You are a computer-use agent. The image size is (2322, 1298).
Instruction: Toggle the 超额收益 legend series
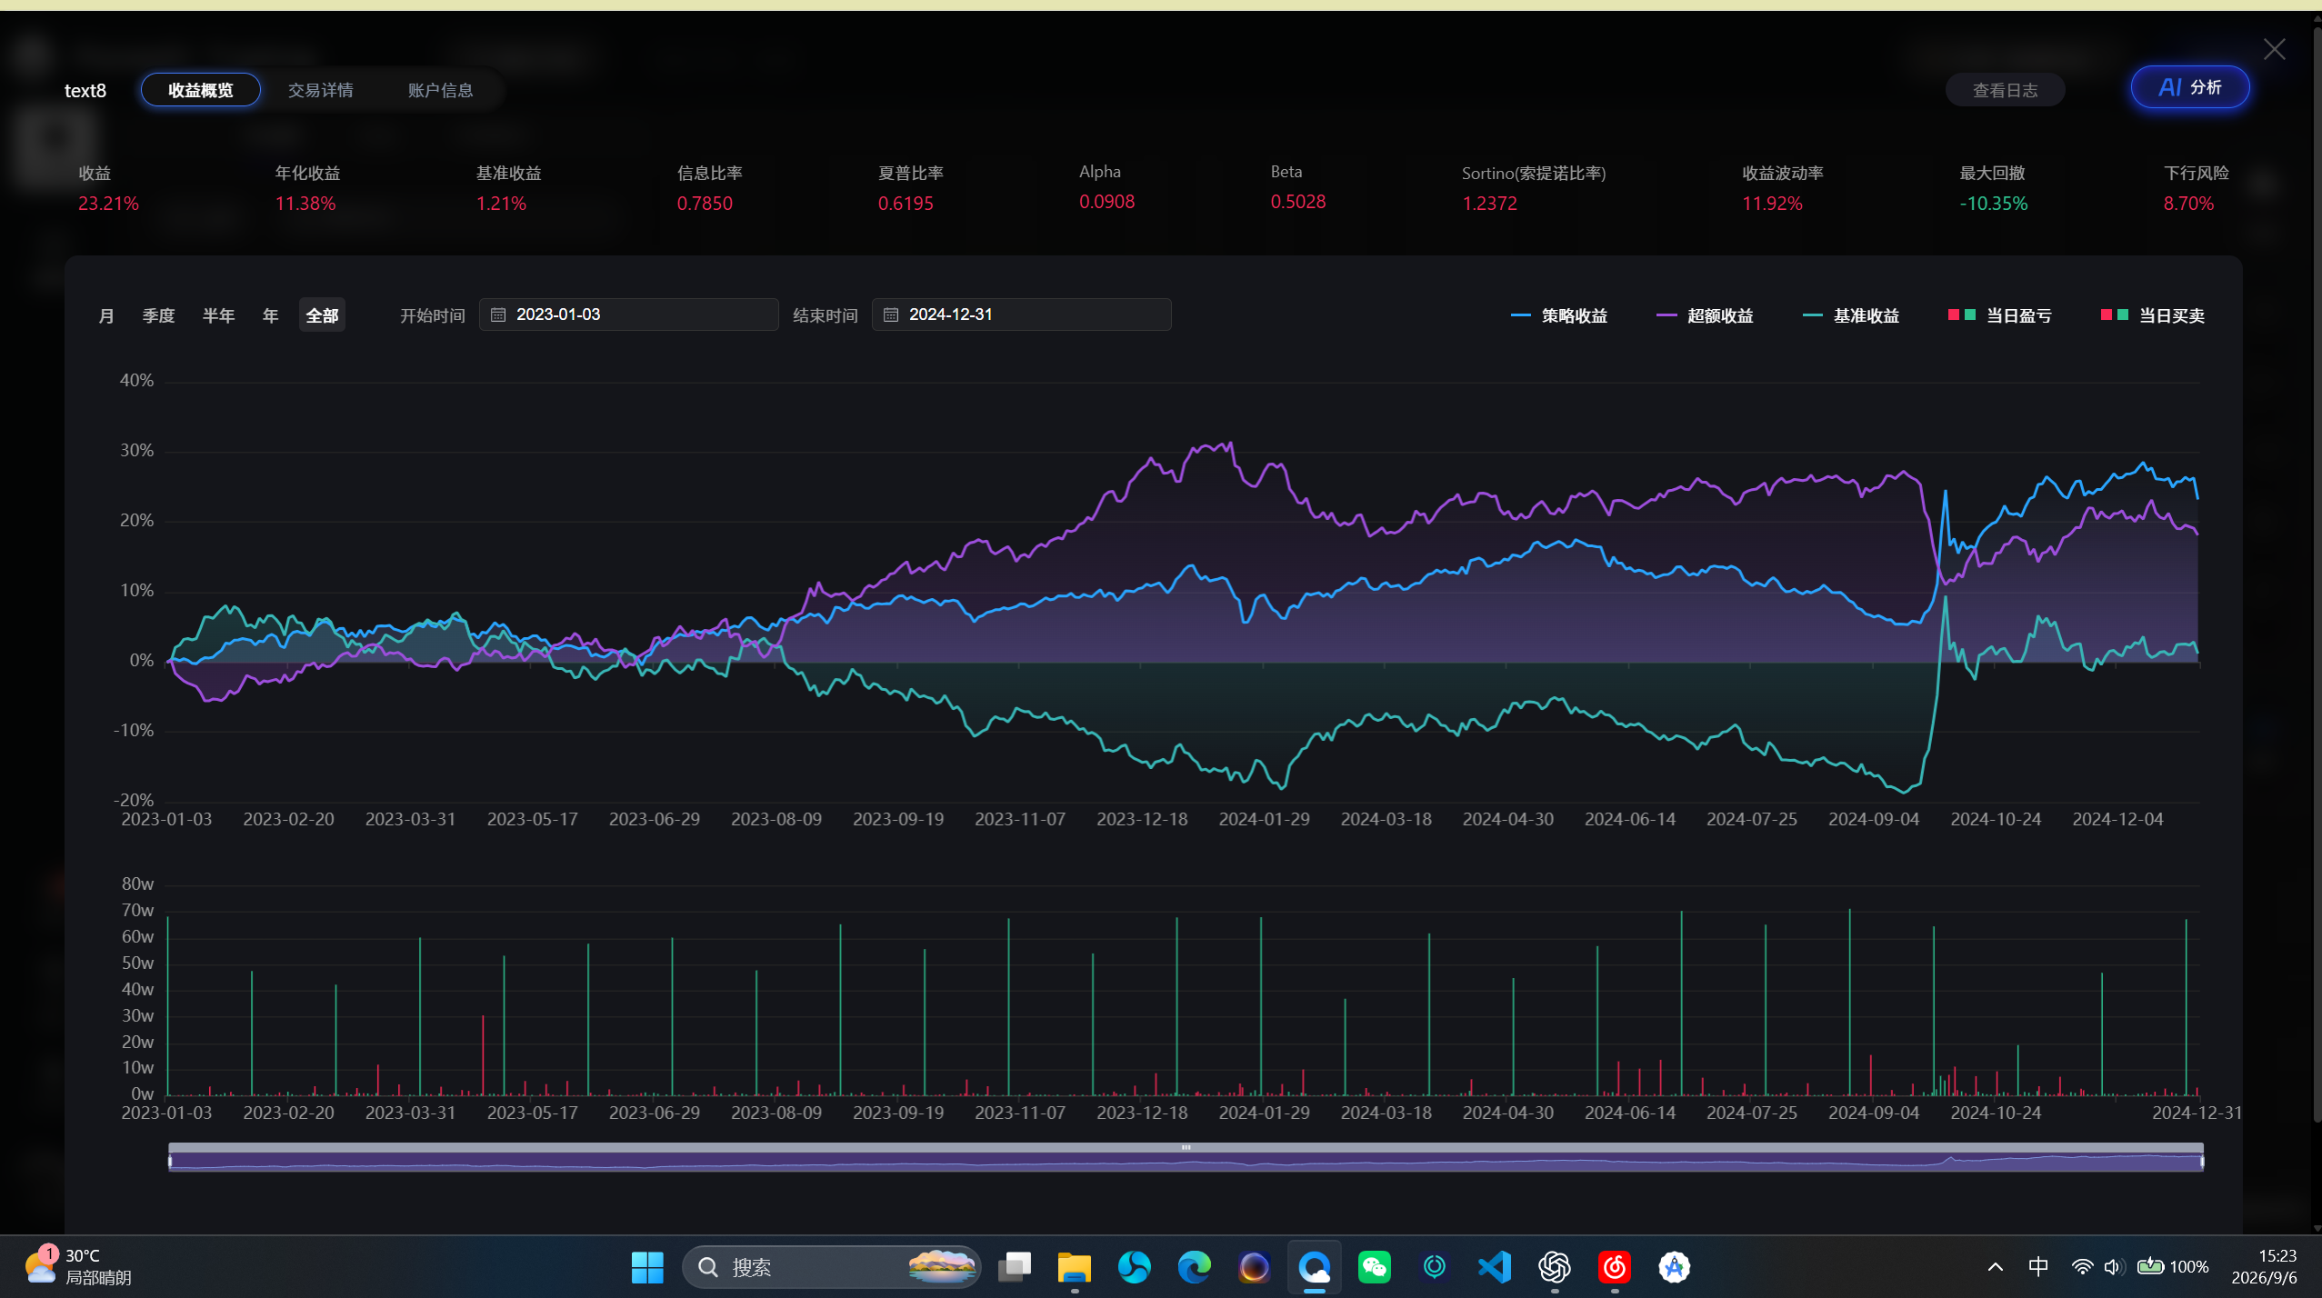[x=1705, y=315]
